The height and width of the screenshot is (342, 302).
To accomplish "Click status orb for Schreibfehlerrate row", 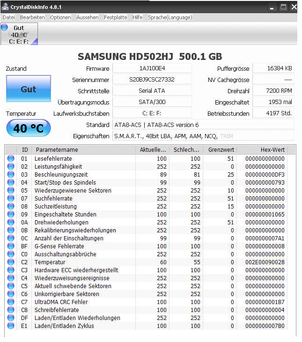I will tap(11, 310).
